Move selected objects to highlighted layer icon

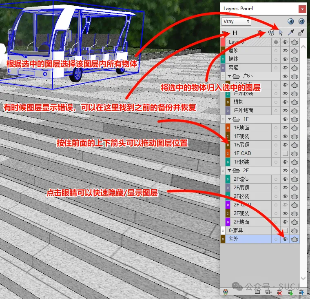(x=271, y=33)
